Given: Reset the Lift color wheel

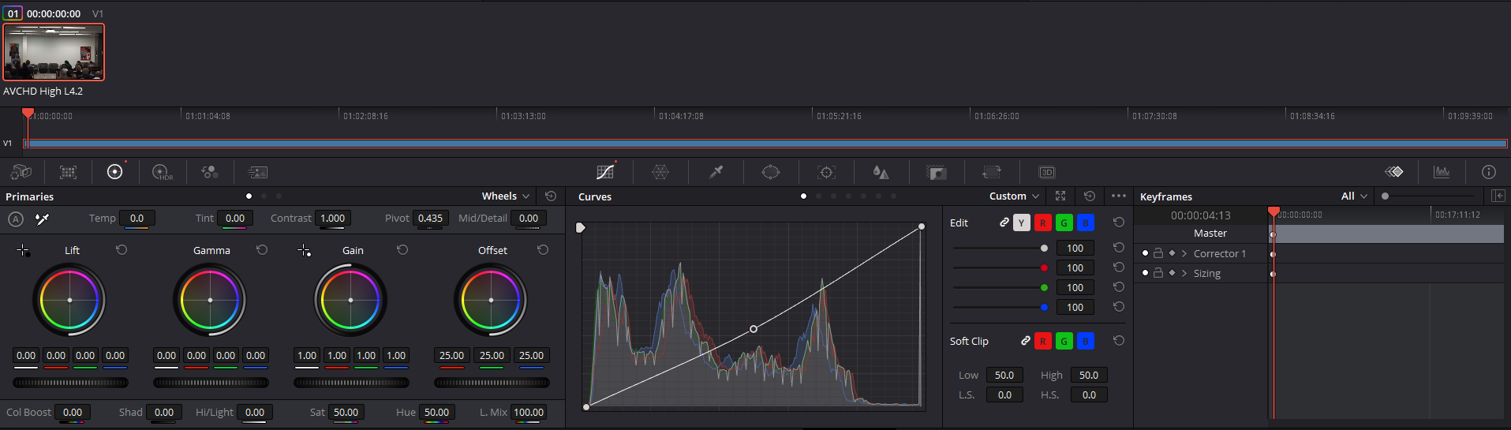Looking at the screenshot, I should pos(122,250).
